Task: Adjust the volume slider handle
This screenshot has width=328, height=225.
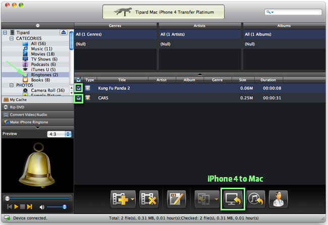Action: tap(65, 207)
